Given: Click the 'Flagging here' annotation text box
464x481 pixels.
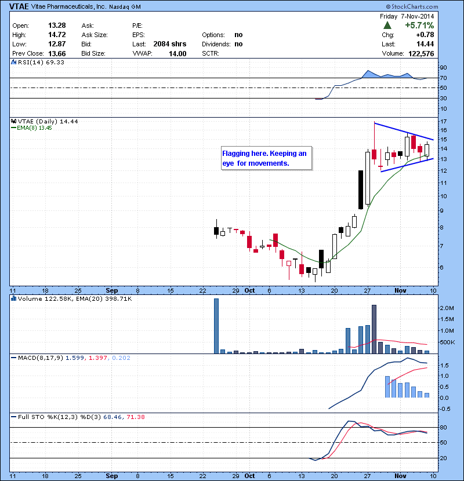Looking at the screenshot, I should pos(266,158).
